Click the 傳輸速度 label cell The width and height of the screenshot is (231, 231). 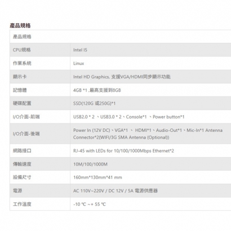pos(40,164)
